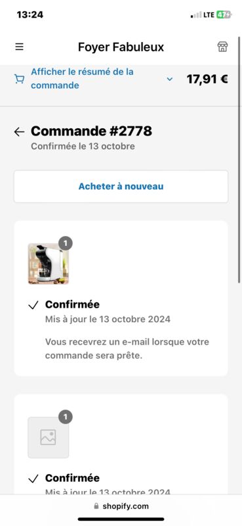
Task: Tap the first Confirmée checkmark icon
Action: coord(33,305)
